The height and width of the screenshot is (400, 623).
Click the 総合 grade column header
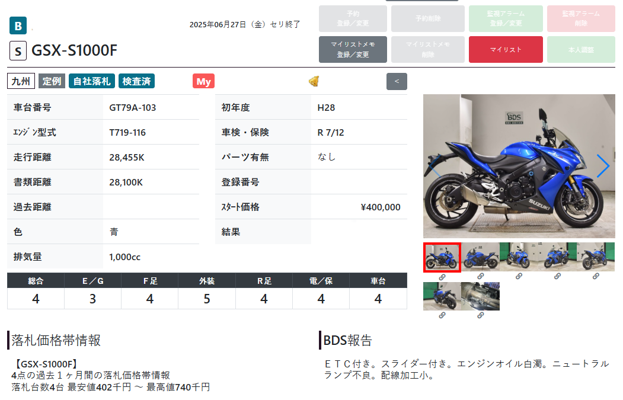click(x=36, y=281)
